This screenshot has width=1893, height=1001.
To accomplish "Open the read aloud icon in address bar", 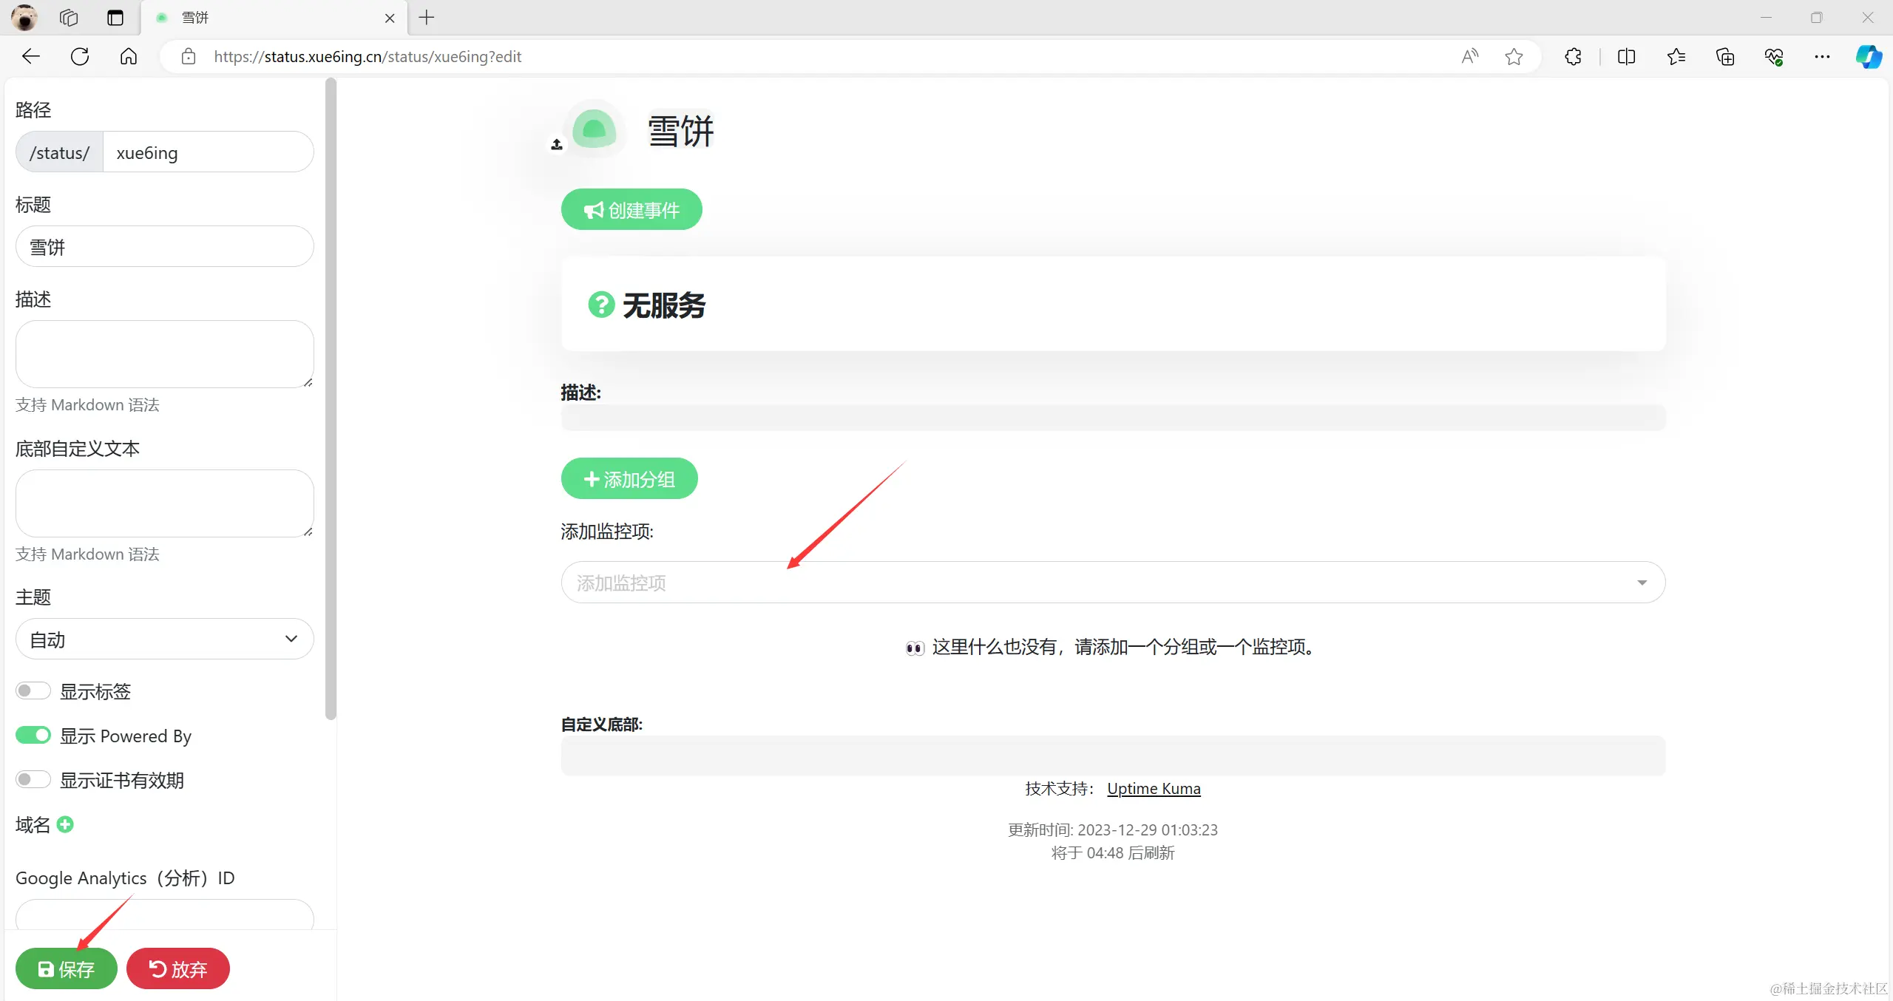I will click(1470, 56).
